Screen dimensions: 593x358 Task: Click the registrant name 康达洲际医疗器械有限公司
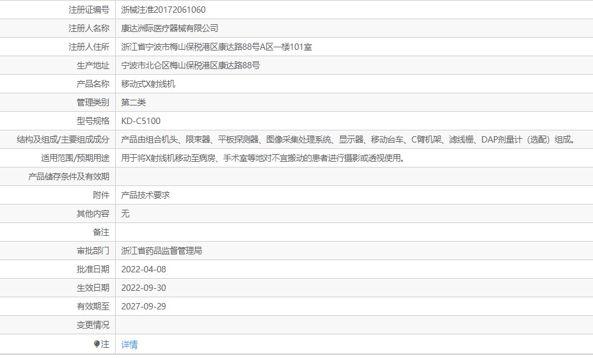point(170,28)
